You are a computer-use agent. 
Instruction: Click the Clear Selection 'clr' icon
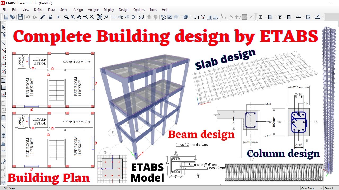coord(3,175)
